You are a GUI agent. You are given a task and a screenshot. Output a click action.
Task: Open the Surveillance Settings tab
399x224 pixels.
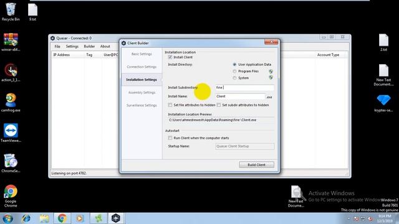click(142, 105)
